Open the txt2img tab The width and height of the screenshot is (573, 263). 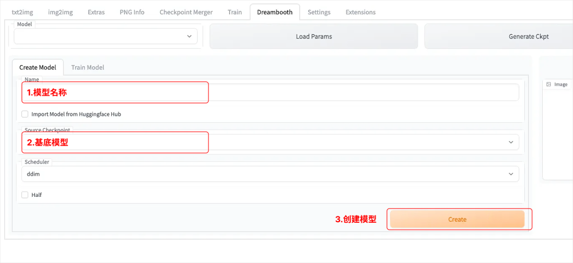pos(22,12)
